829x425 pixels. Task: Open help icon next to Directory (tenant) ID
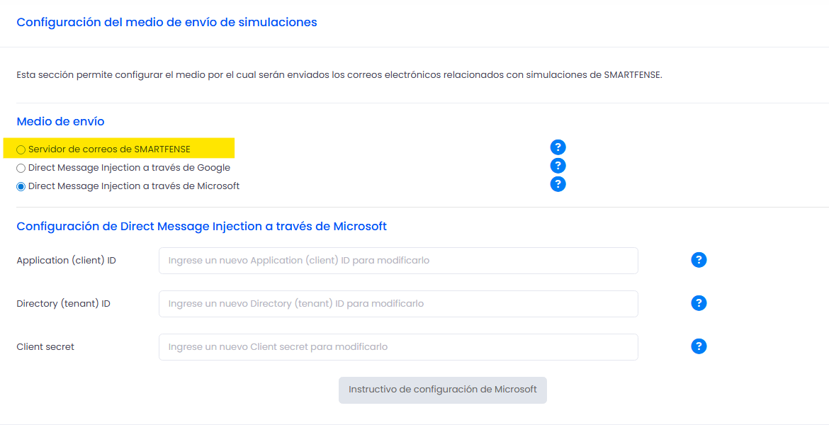(699, 303)
